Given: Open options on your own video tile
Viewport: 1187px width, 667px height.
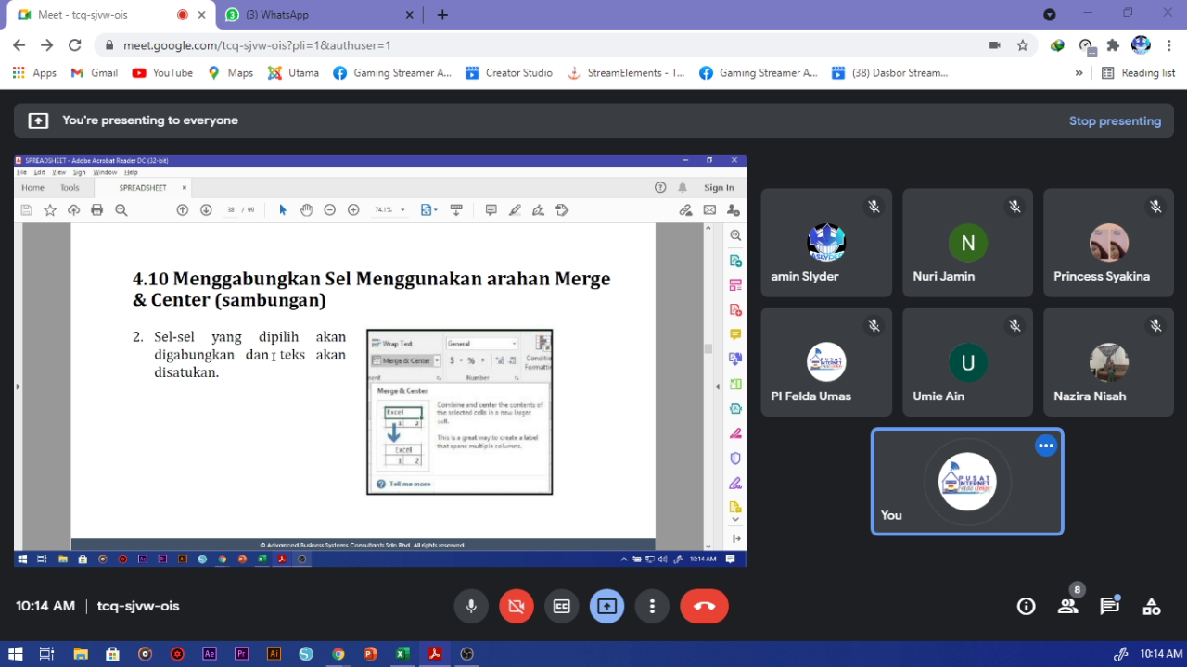Looking at the screenshot, I should (1046, 446).
